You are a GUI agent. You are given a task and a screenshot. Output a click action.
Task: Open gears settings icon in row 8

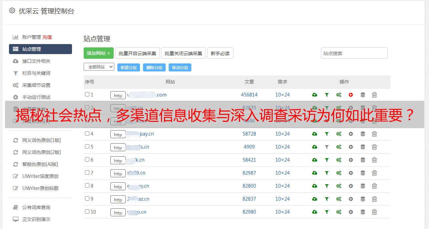339,186
